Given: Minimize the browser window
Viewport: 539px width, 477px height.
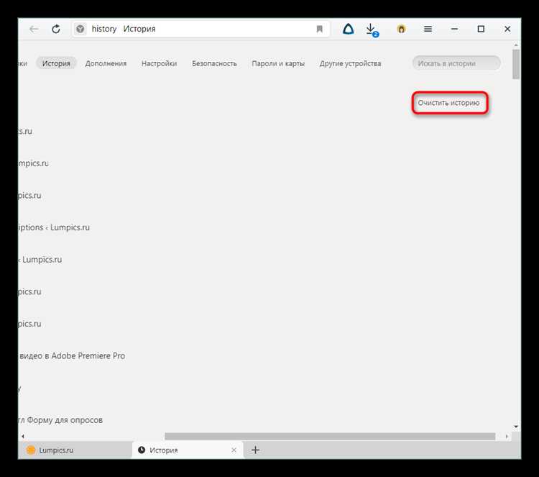Looking at the screenshot, I should coord(454,29).
